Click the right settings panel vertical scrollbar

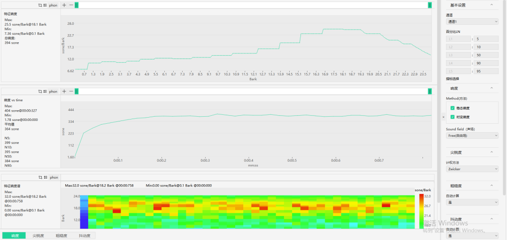505,97
